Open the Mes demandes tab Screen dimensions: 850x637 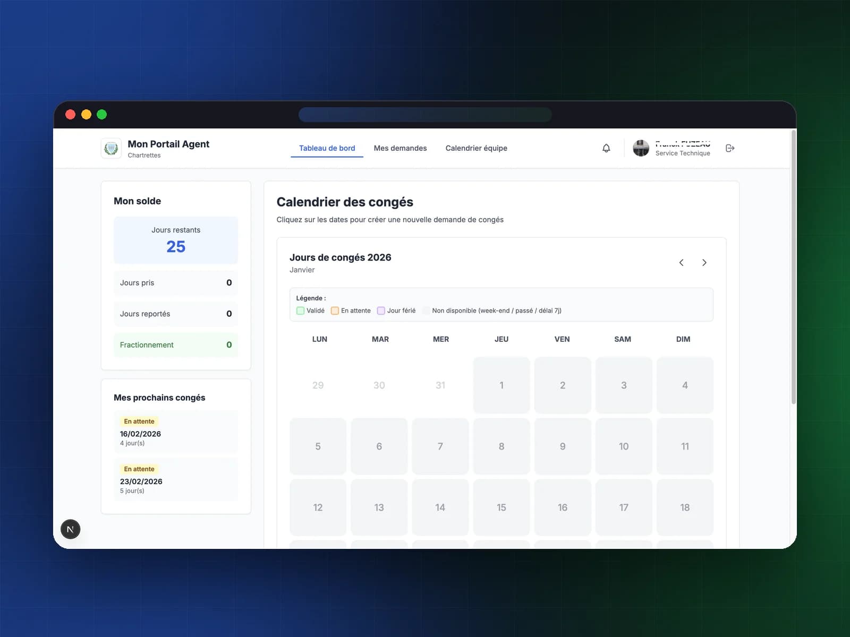tap(400, 148)
